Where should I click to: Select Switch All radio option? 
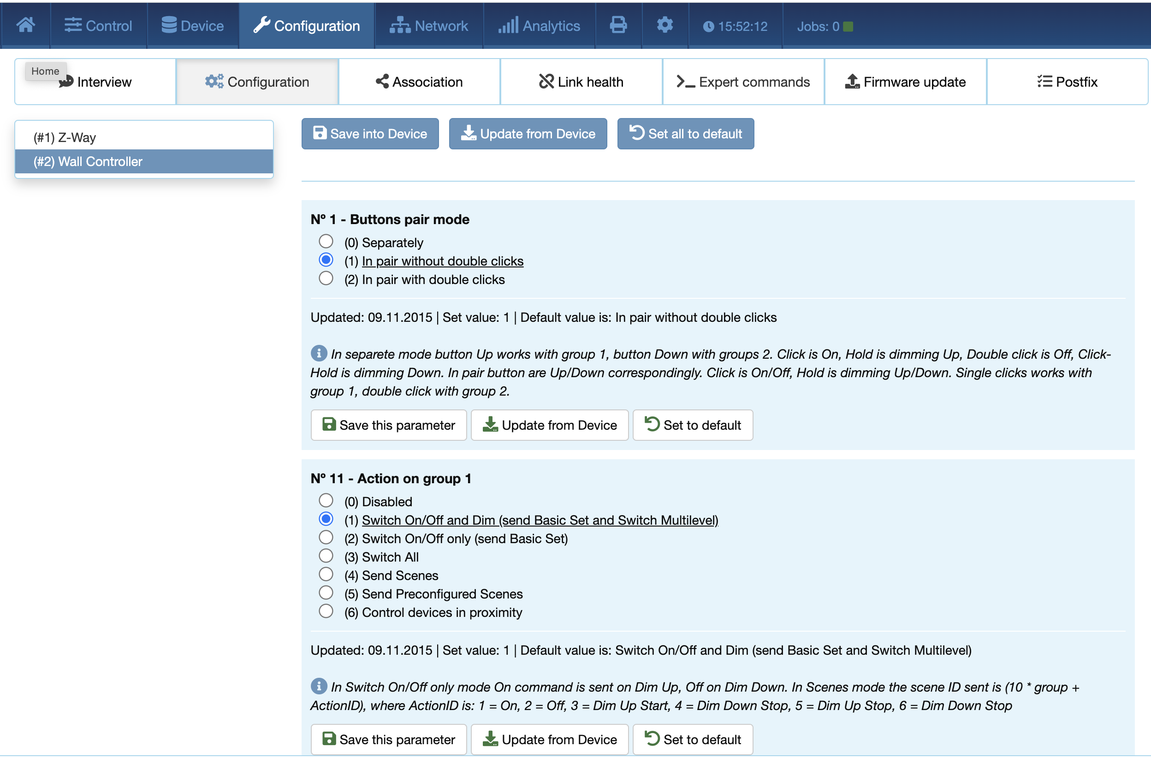tap(326, 556)
